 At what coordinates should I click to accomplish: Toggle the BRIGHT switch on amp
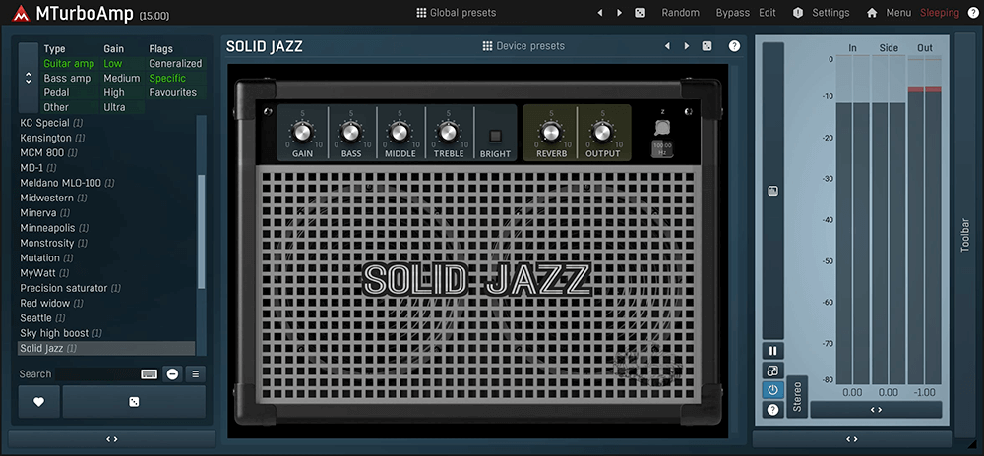[496, 136]
